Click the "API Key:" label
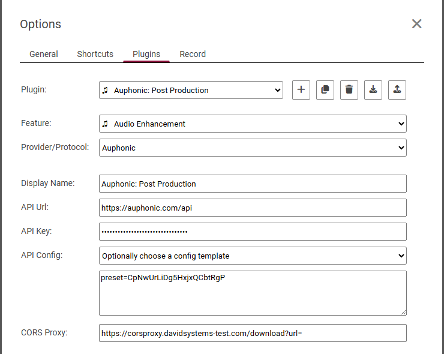The height and width of the screenshot is (354, 444). (x=36, y=231)
